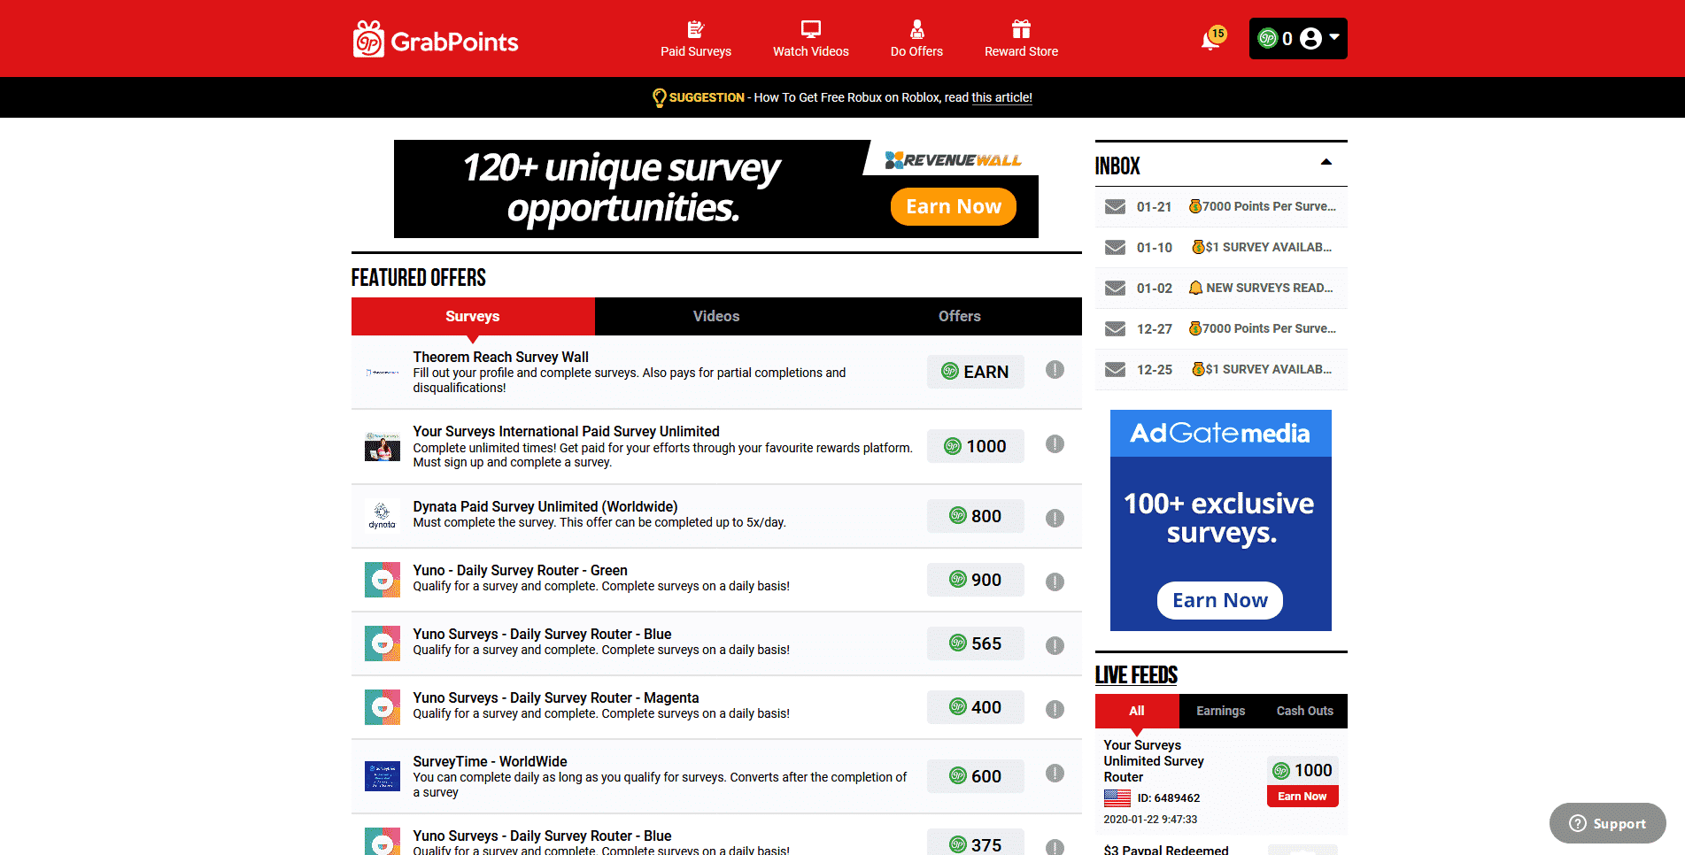Open Paid Surveys in the top navigation

click(696, 39)
